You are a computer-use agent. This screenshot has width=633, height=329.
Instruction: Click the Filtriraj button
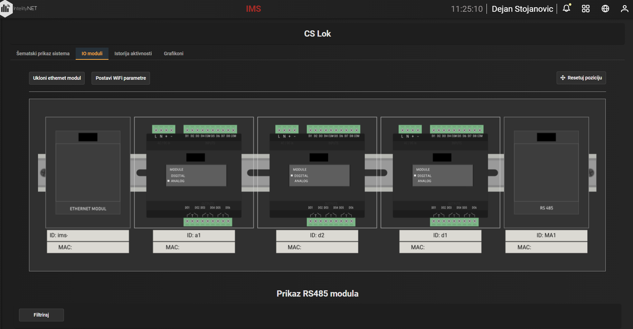click(x=41, y=315)
